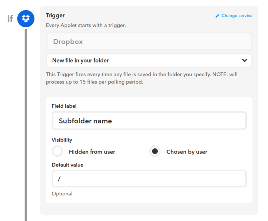Focus the Field label input with Subfolder name
This screenshot has height=221, width=268.
click(149, 121)
